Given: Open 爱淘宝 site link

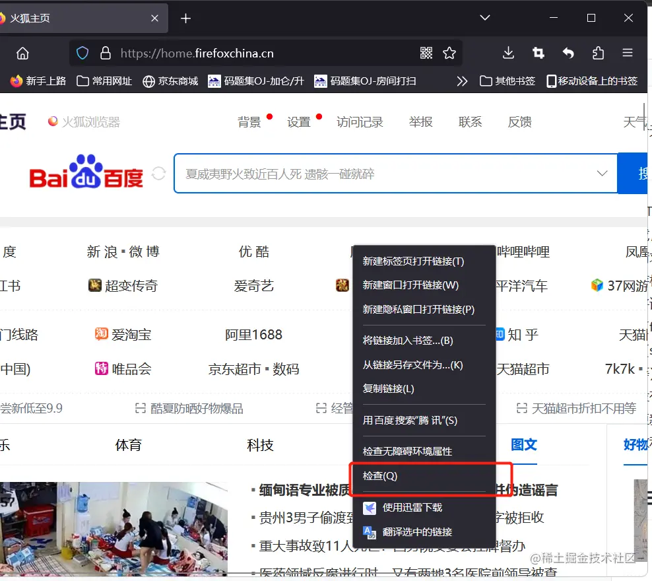Looking at the screenshot, I should (x=123, y=334).
